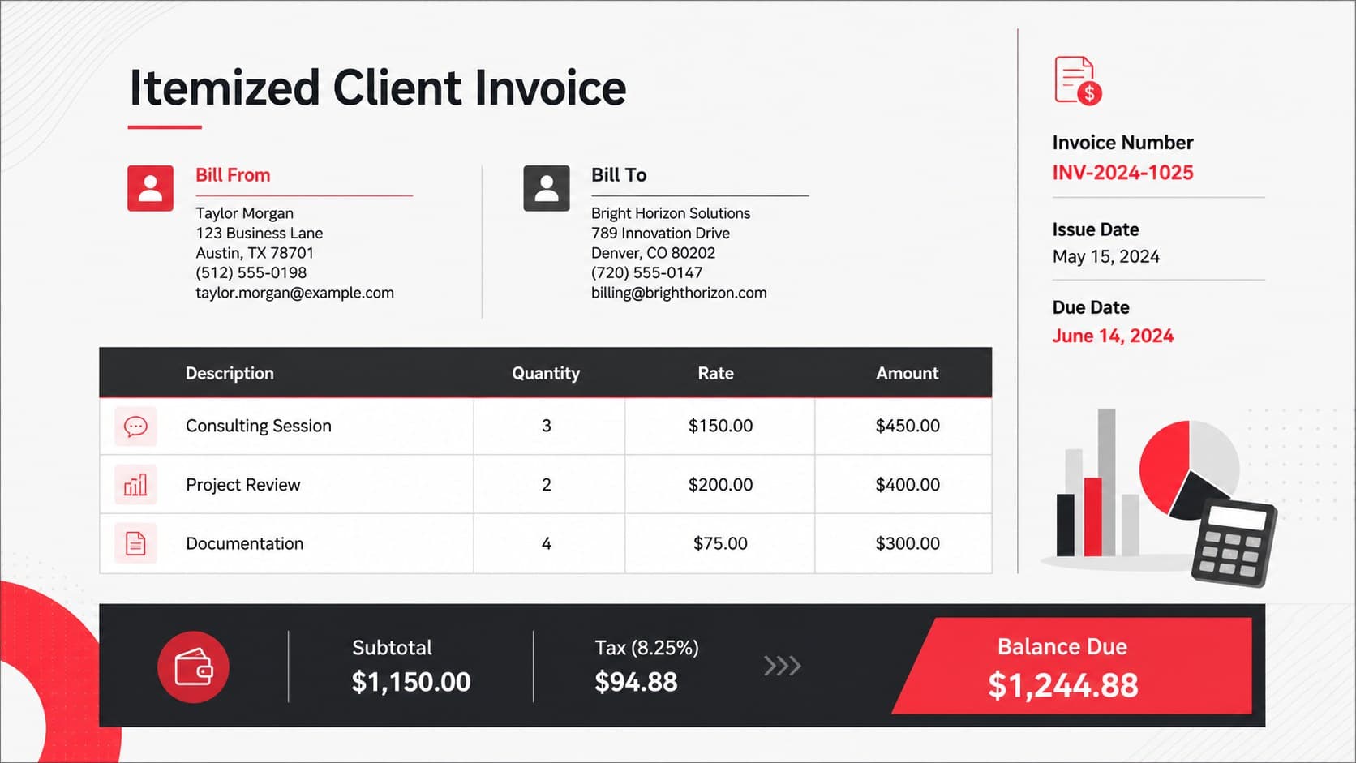Open the billing@brighthorizon.com email link
1356x763 pixels.
click(679, 293)
